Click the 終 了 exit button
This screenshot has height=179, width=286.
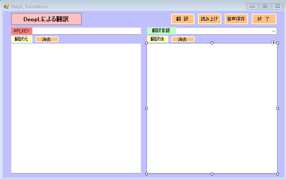point(264,19)
